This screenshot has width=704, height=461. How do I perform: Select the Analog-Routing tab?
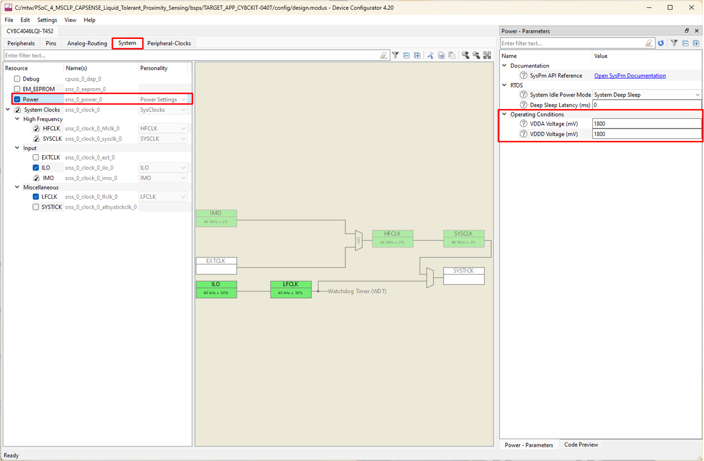click(87, 43)
